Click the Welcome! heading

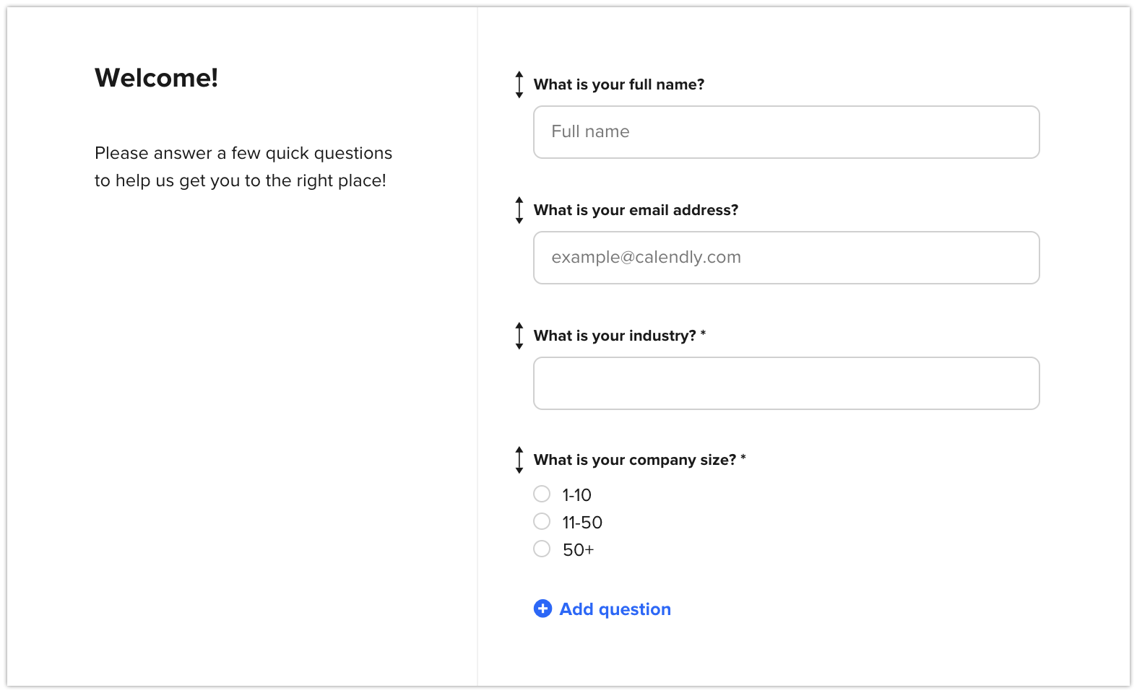[156, 78]
